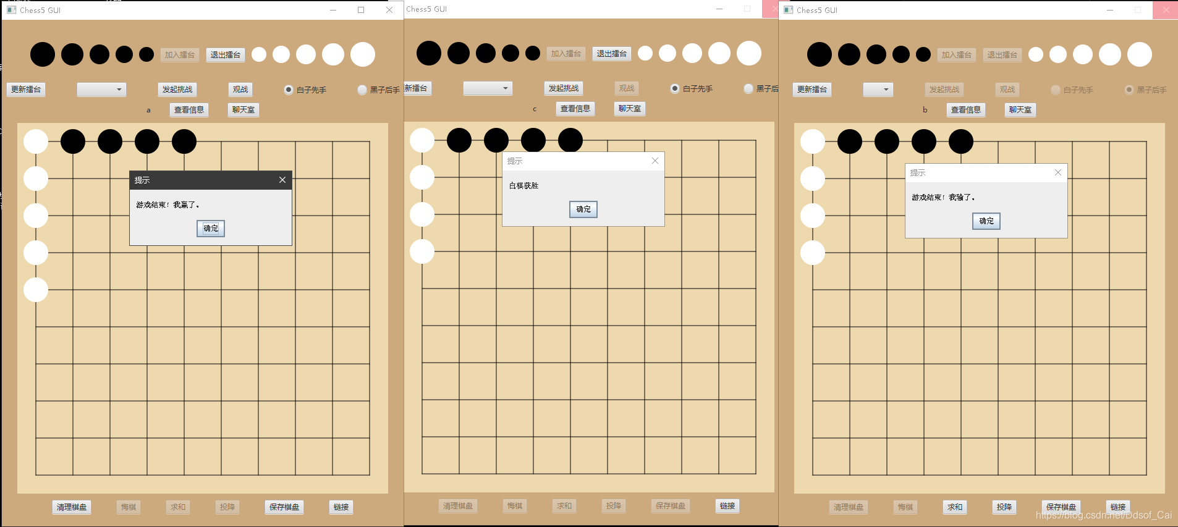Click the Chess5 GUI app icon in left window title bar
This screenshot has width=1178, height=527.
(x=11, y=10)
